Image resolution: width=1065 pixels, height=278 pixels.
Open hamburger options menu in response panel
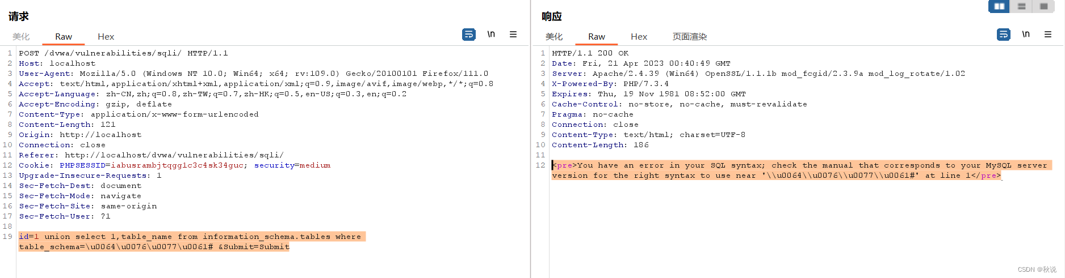1048,35
